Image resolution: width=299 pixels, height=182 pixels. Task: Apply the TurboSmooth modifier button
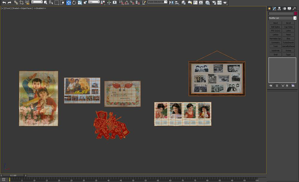(x=288, y=43)
